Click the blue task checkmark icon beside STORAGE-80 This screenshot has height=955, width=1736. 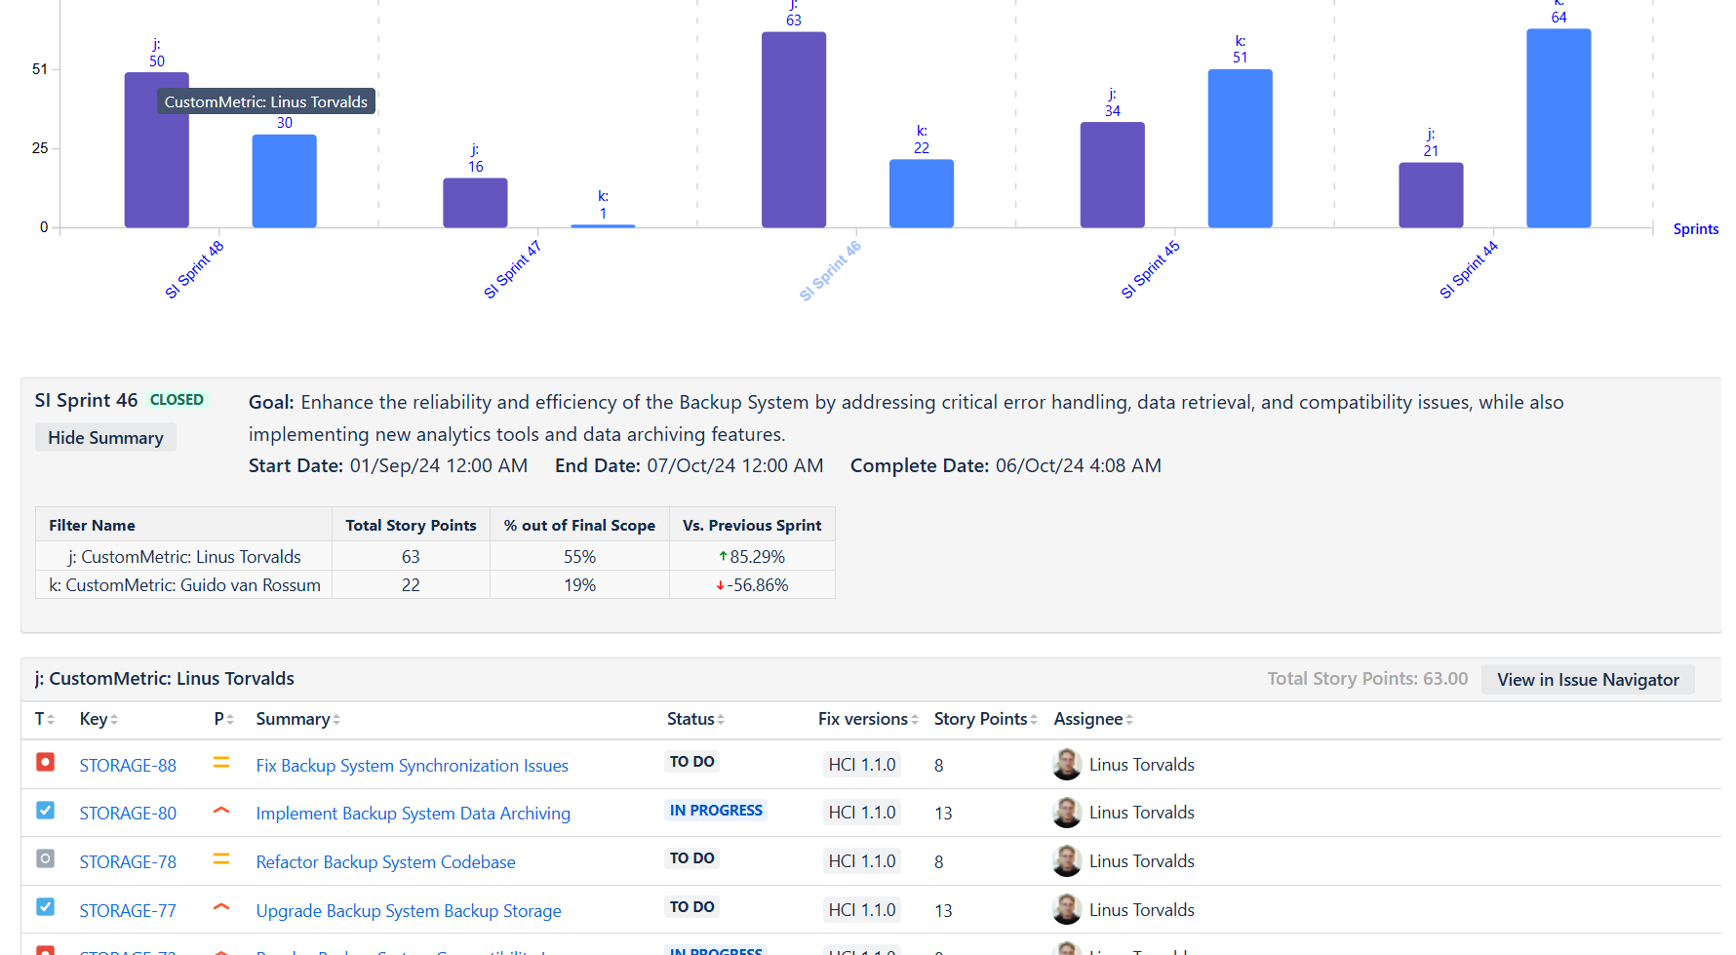(45, 810)
